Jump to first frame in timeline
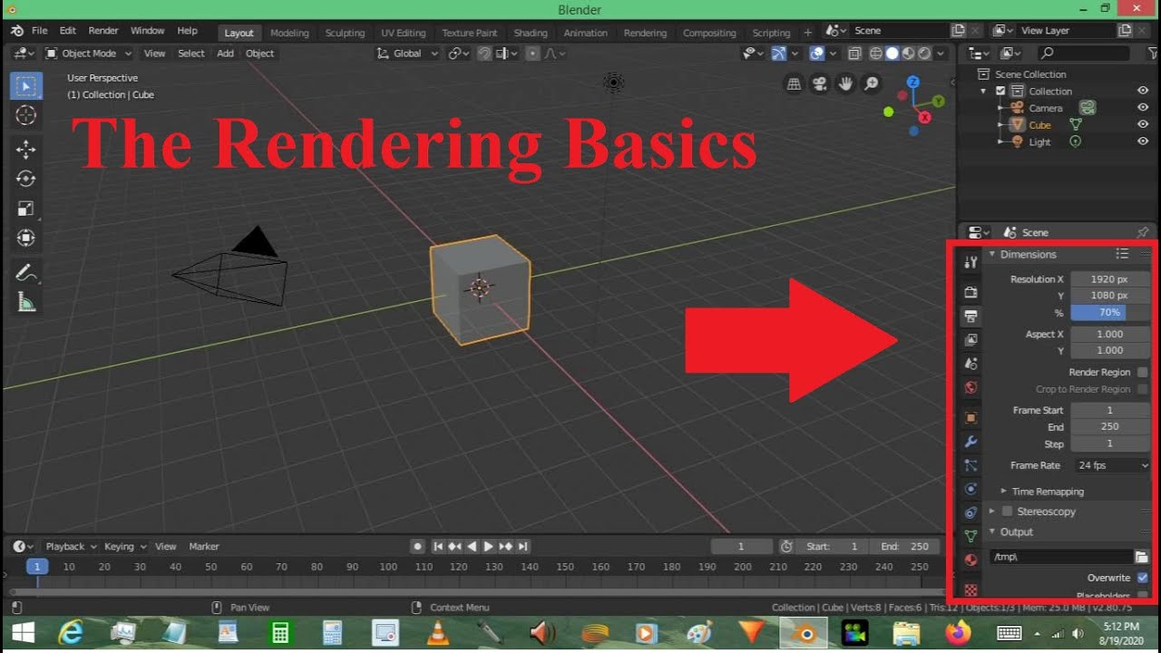The width and height of the screenshot is (1161, 653). coord(438,547)
